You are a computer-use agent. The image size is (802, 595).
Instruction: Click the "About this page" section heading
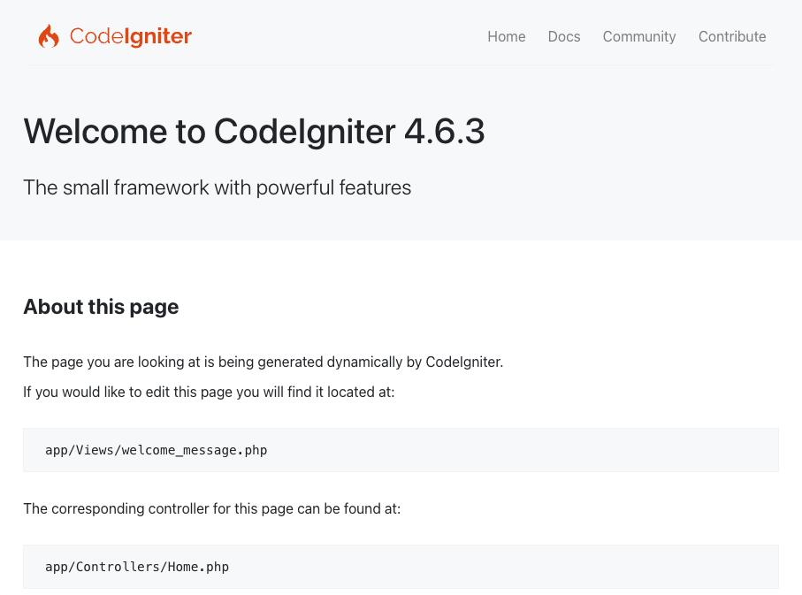tap(101, 307)
